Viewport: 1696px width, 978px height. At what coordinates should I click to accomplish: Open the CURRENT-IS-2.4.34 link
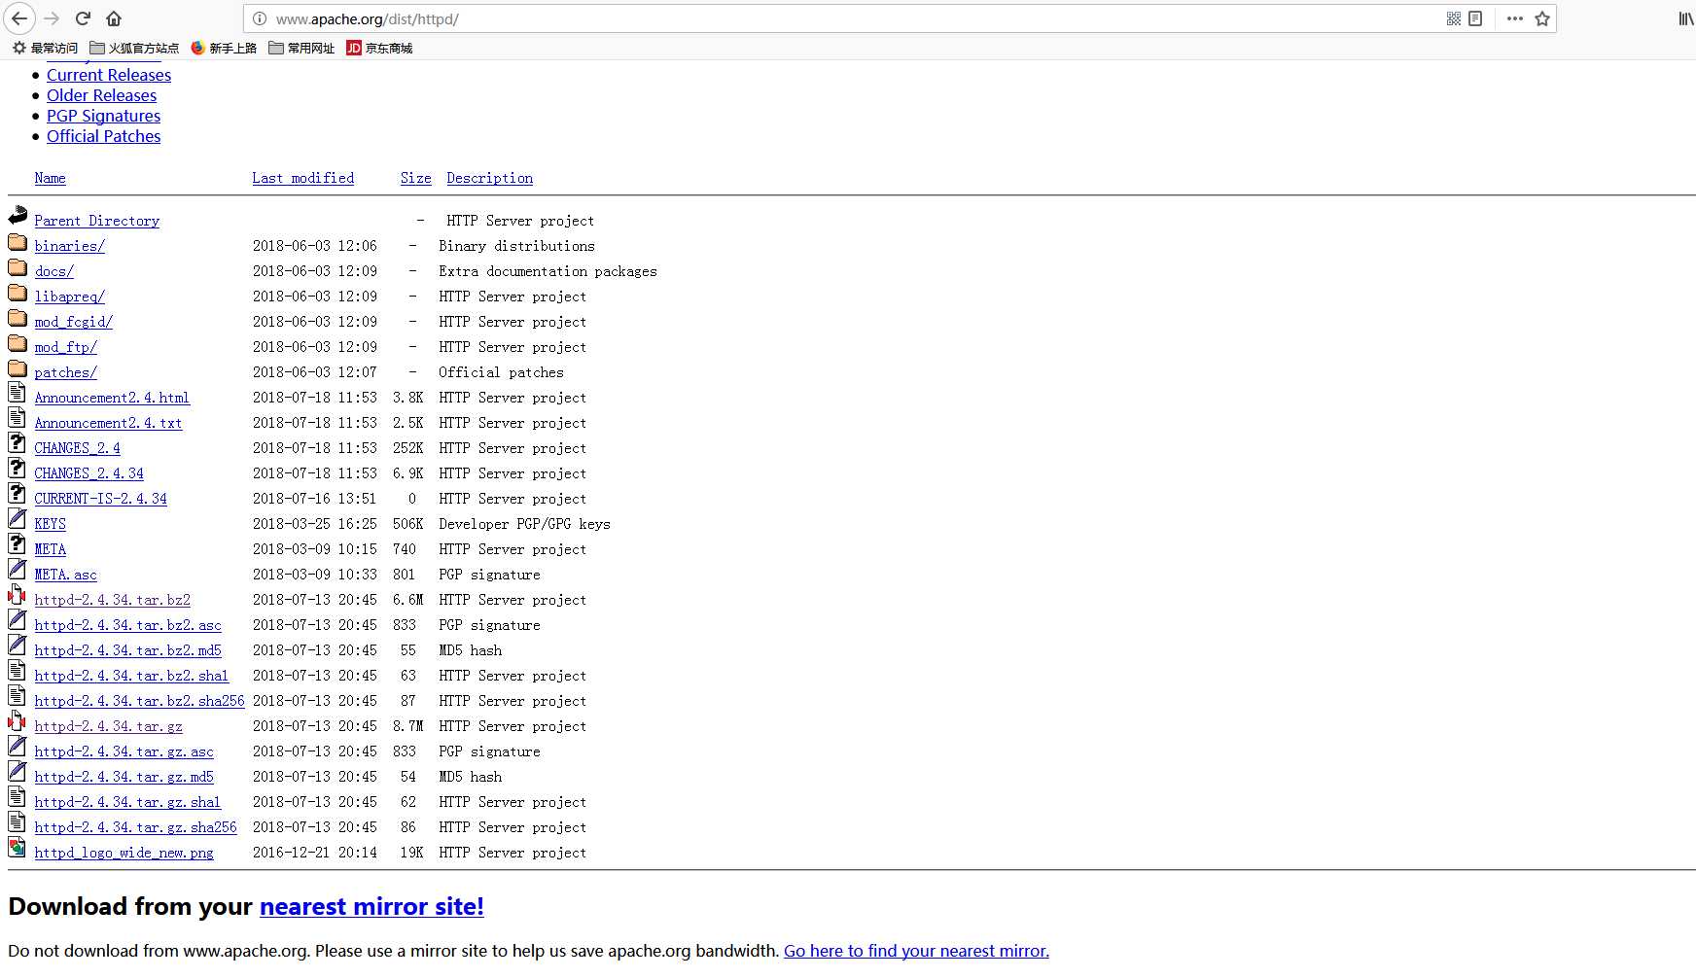101,499
